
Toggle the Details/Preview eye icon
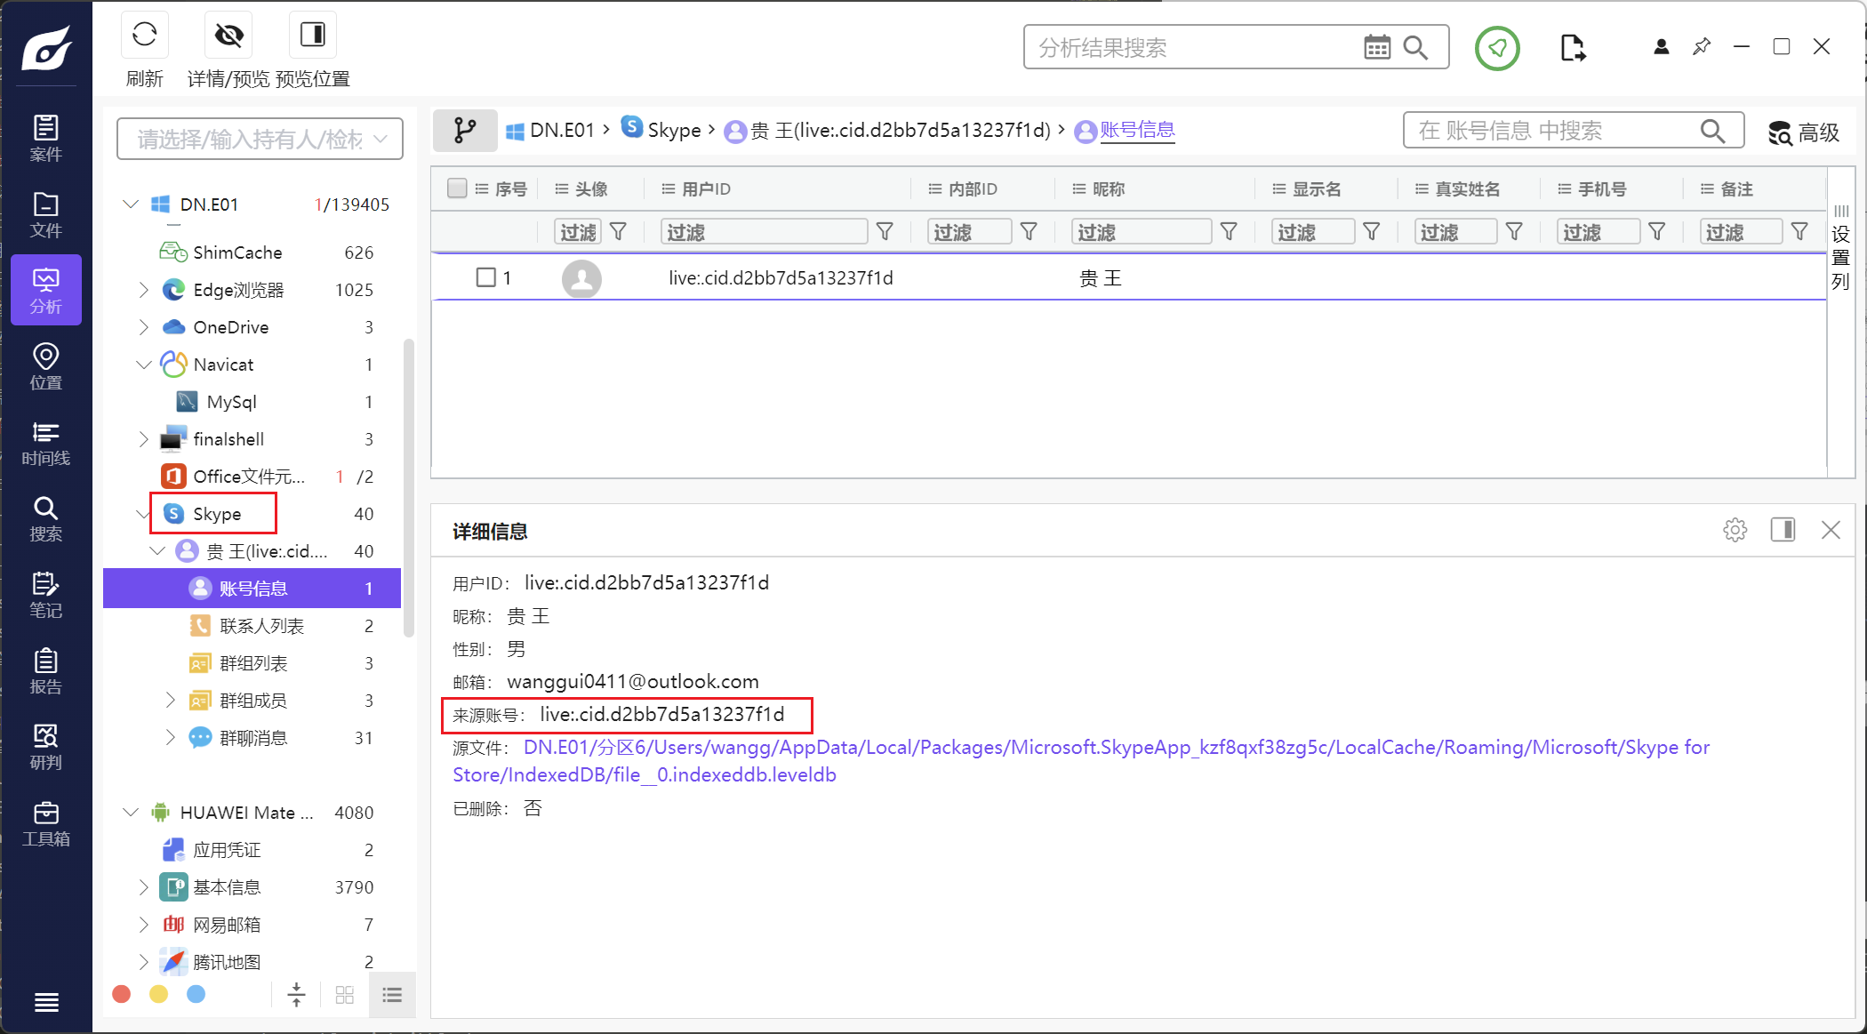click(228, 36)
